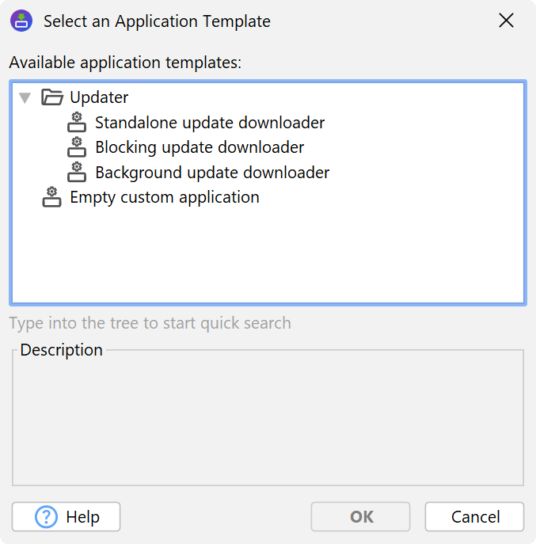Select the Updater folder label
536x544 pixels.
pos(99,97)
